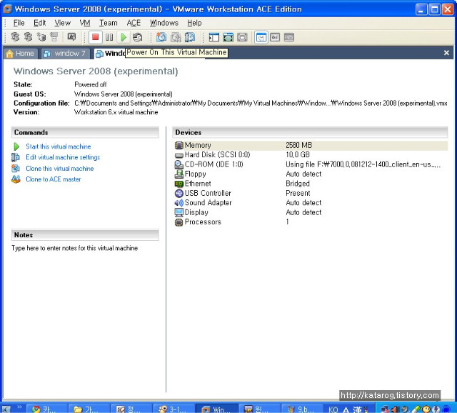
Task: Select the CD-ROM (IDE 1:0) row label
Action: (x=214, y=164)
